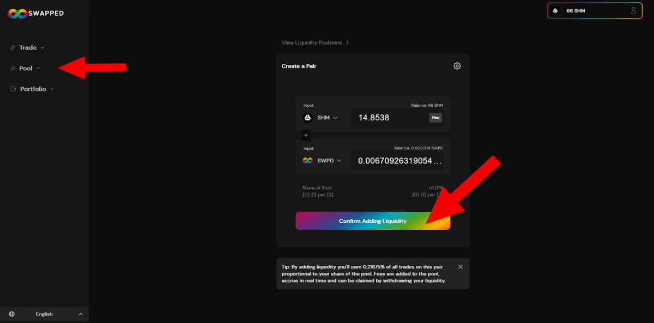
Task: Click the Portfolio wallet icon in sidebar
Action: [12, 89]
